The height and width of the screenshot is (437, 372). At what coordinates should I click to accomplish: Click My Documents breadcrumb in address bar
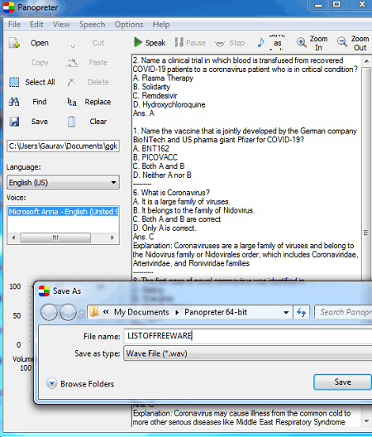pos(141,312)
